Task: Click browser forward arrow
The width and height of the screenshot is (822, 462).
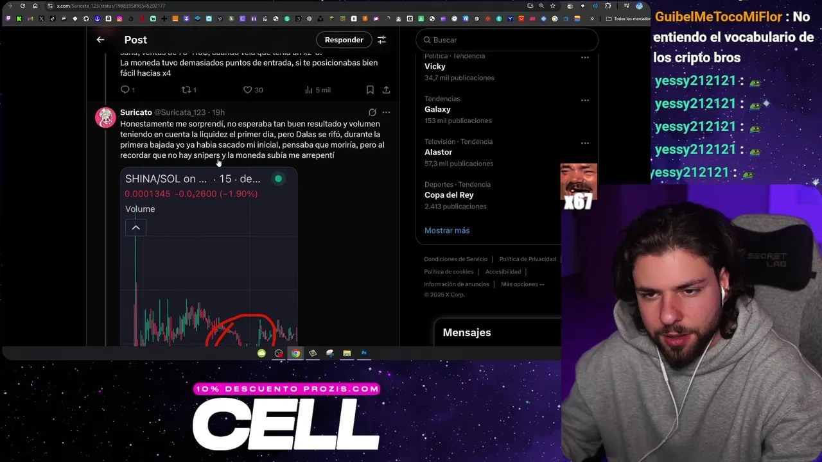Action: (10, 6)
